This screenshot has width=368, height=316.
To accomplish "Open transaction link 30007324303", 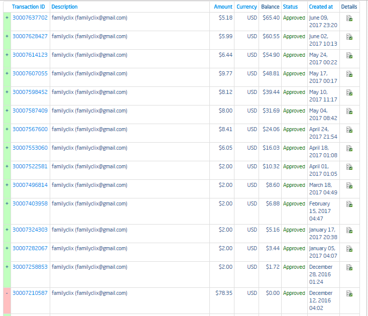I will [30, 230].
